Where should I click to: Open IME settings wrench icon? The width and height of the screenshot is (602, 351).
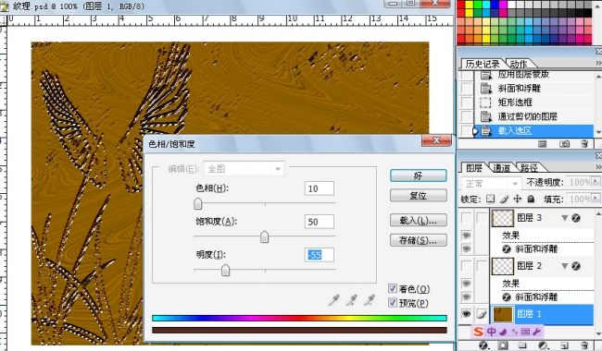(537, 332)
